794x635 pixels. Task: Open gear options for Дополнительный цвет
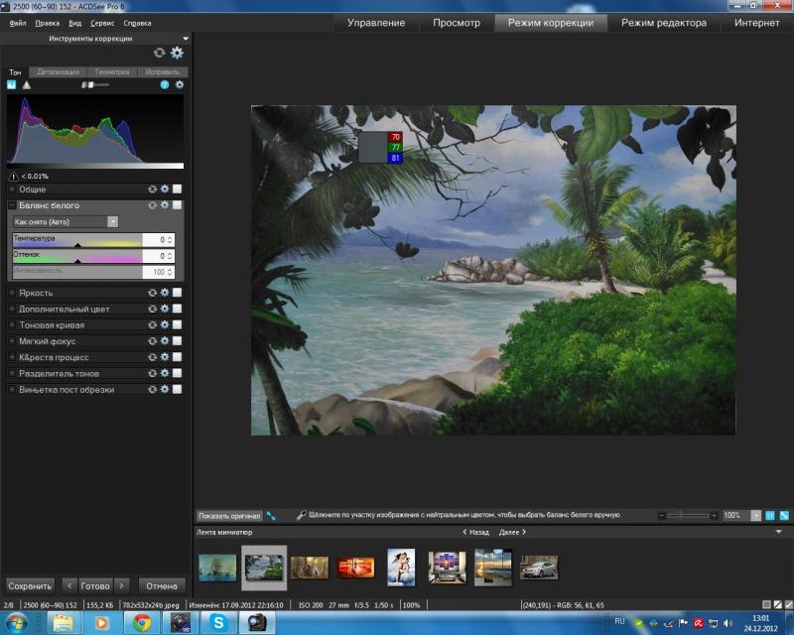tap(165, 309)
